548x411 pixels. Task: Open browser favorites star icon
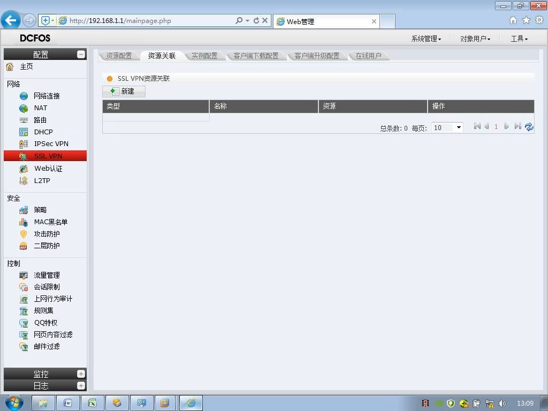pos(526,20)
